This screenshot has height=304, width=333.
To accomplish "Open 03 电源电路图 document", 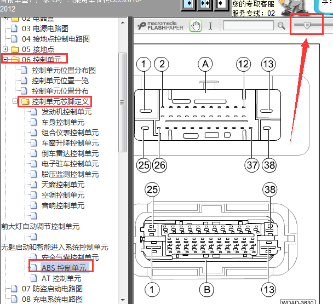I will (x=45, y=28).
